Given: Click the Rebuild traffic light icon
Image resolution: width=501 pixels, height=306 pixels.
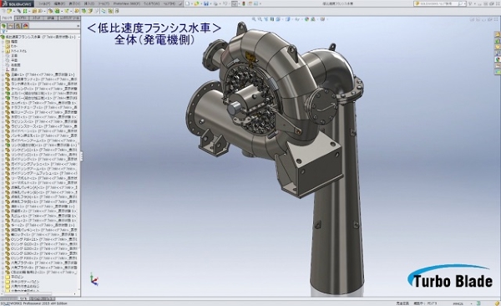Looking at the screenshot, I should coord(243,3).
